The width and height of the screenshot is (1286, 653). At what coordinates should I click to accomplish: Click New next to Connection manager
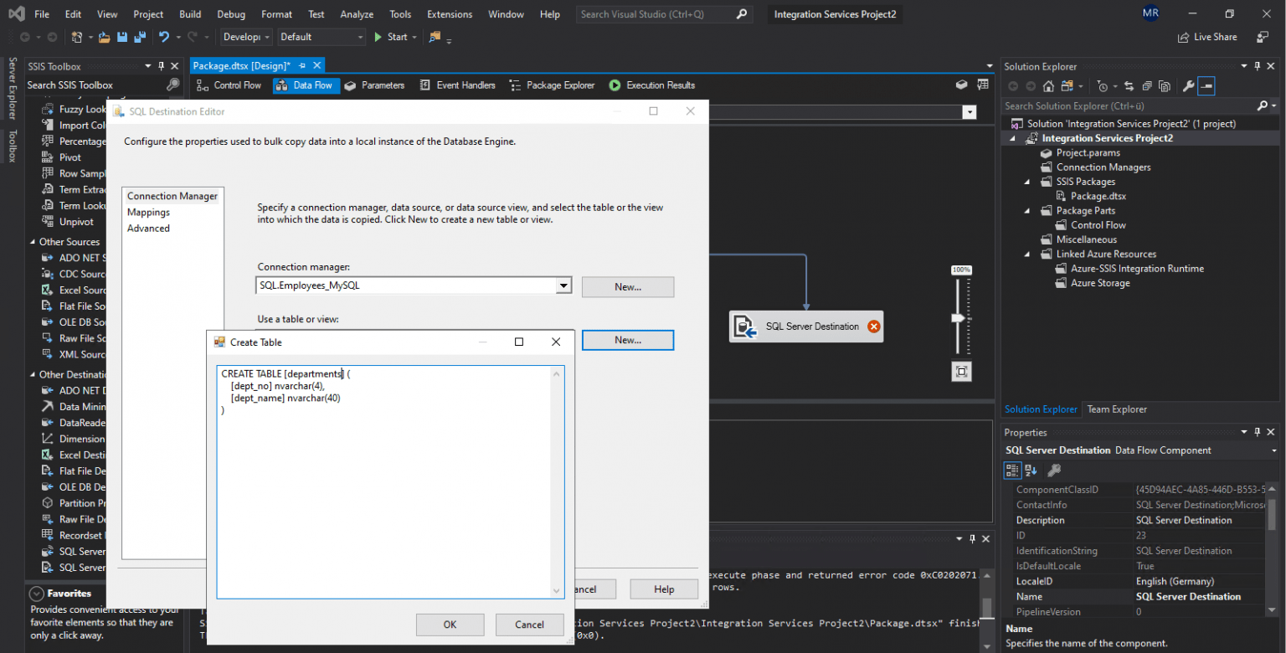pyautogui.click(x=627, y=286)
